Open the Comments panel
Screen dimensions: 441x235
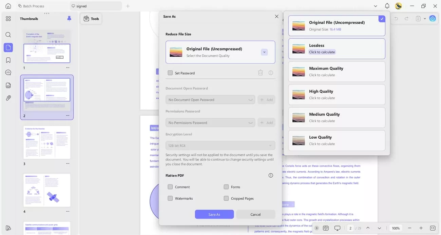tap(8, 72)
